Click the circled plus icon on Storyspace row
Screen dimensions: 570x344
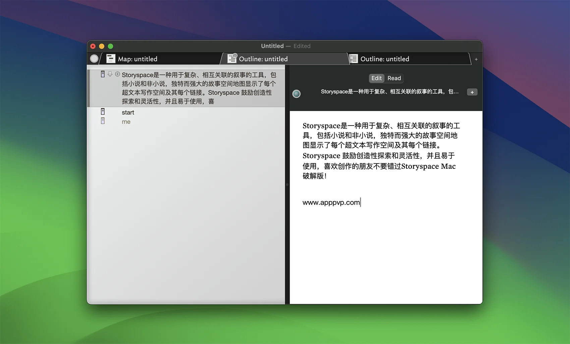(x=117, y=74)
